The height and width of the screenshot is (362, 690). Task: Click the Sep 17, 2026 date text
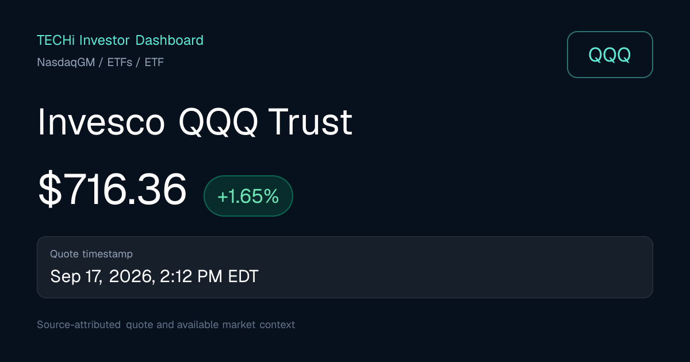pyautogui.click(x=101, y=276)
